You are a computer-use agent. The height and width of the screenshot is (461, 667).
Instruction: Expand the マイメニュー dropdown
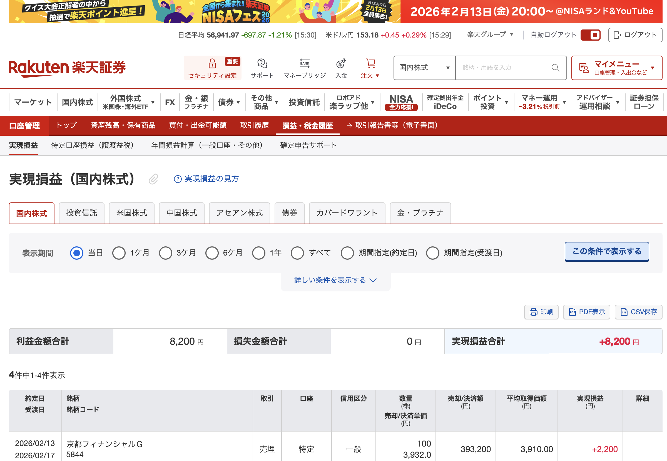616,68
